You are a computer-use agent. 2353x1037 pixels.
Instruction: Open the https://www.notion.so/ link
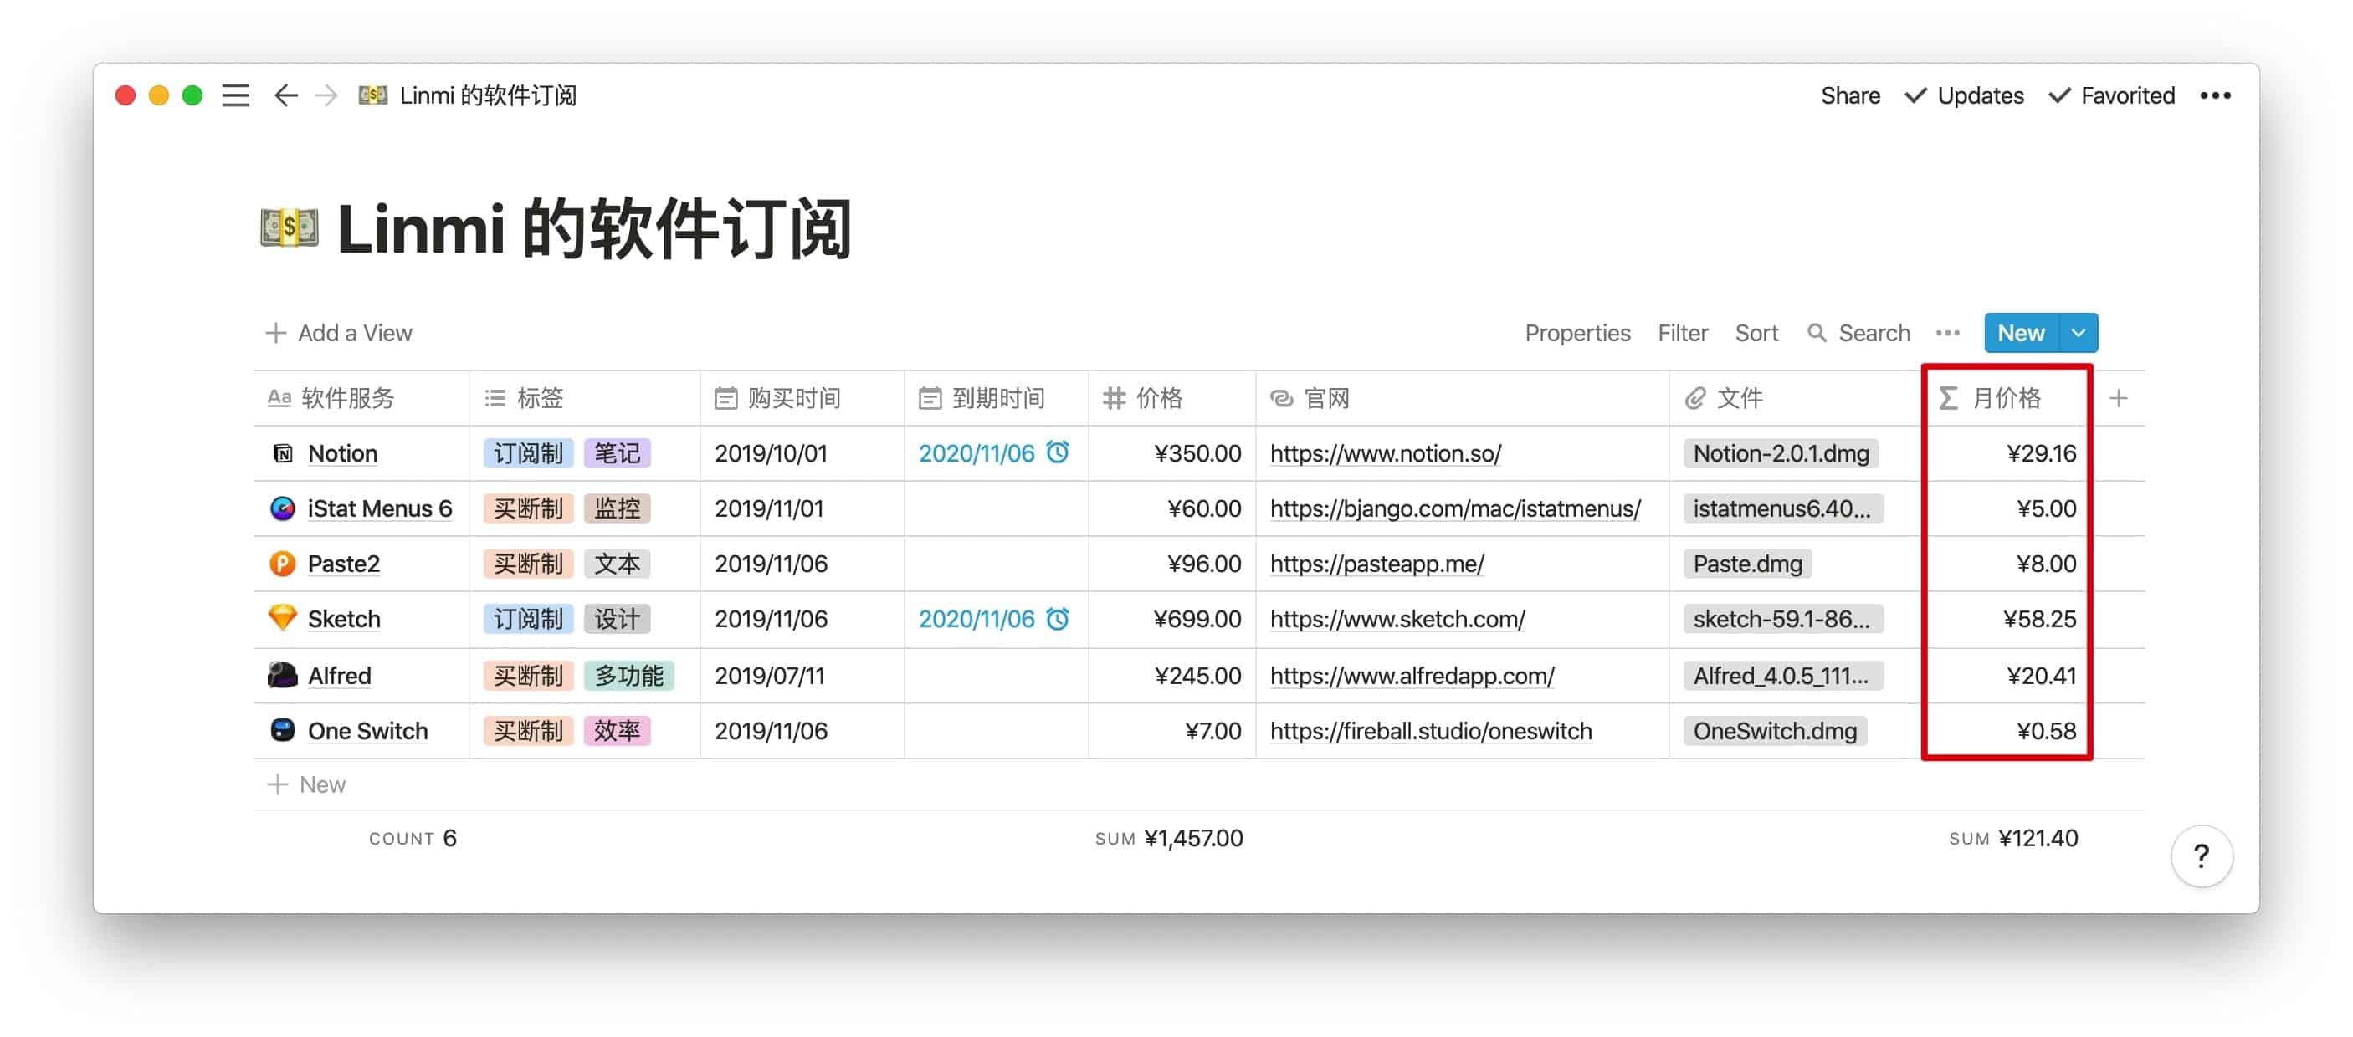(1386, 453)
